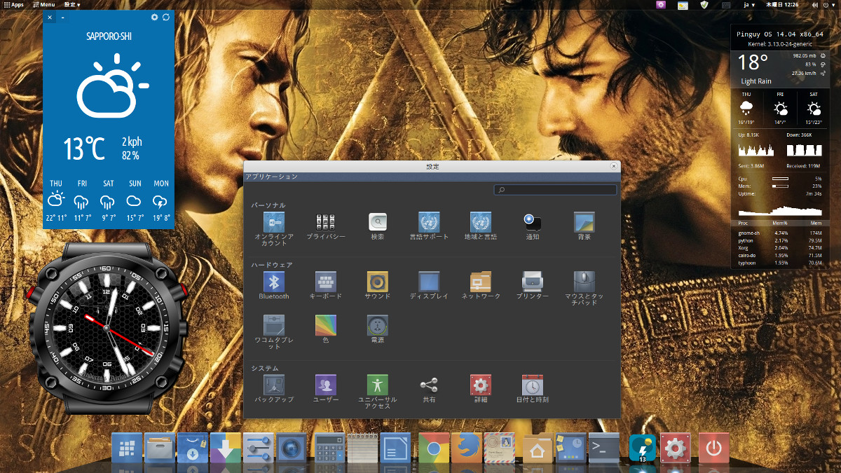Open the サウンド settings panel
The image size is (841, 473).
click(x=378, y=286)
